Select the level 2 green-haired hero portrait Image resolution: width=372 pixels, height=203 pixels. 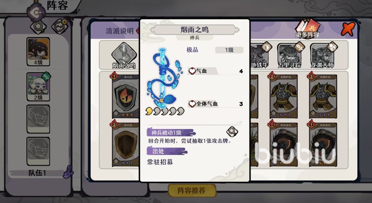pos(38,87)
